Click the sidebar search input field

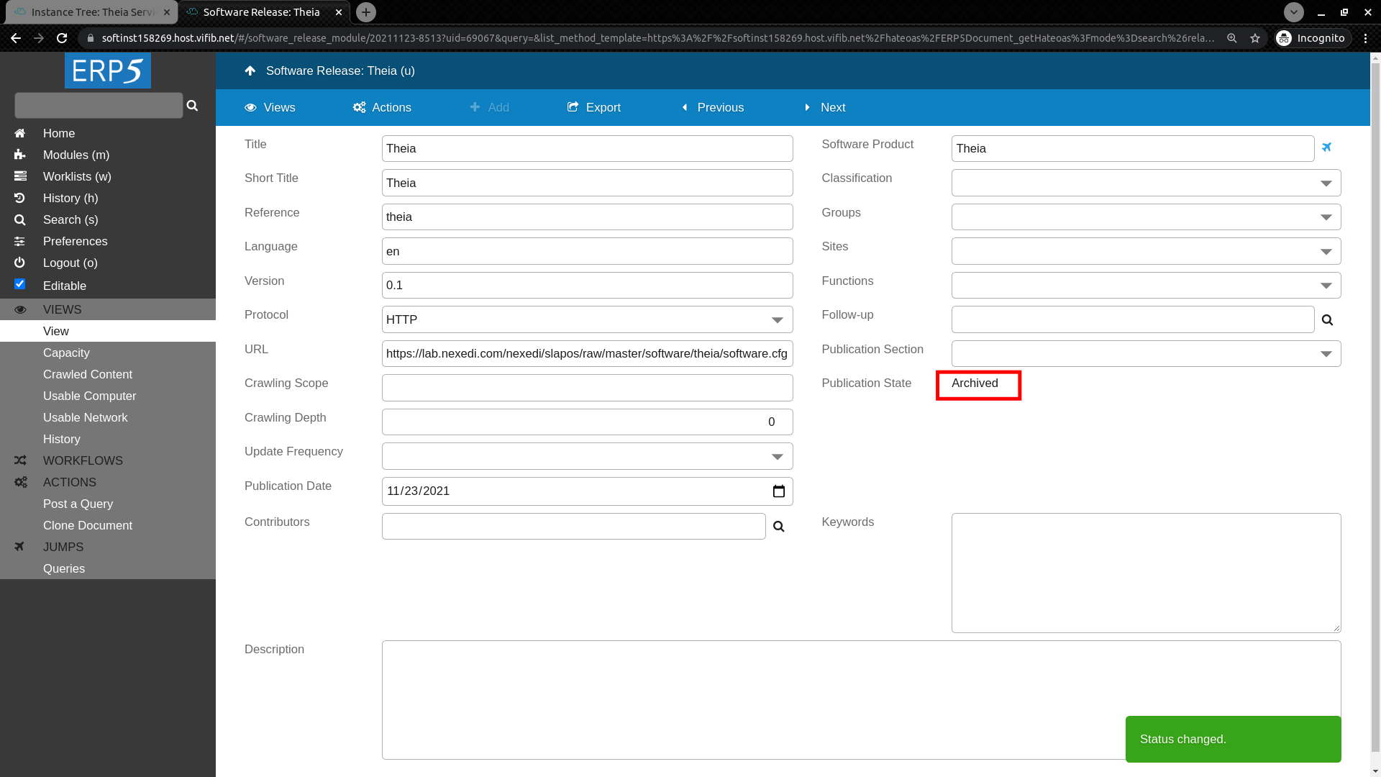click(x=99, y=106)
